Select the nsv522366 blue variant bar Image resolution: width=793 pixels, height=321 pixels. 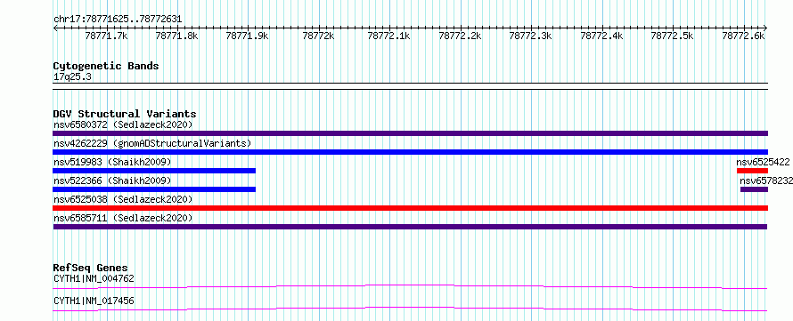coord(154,189)
